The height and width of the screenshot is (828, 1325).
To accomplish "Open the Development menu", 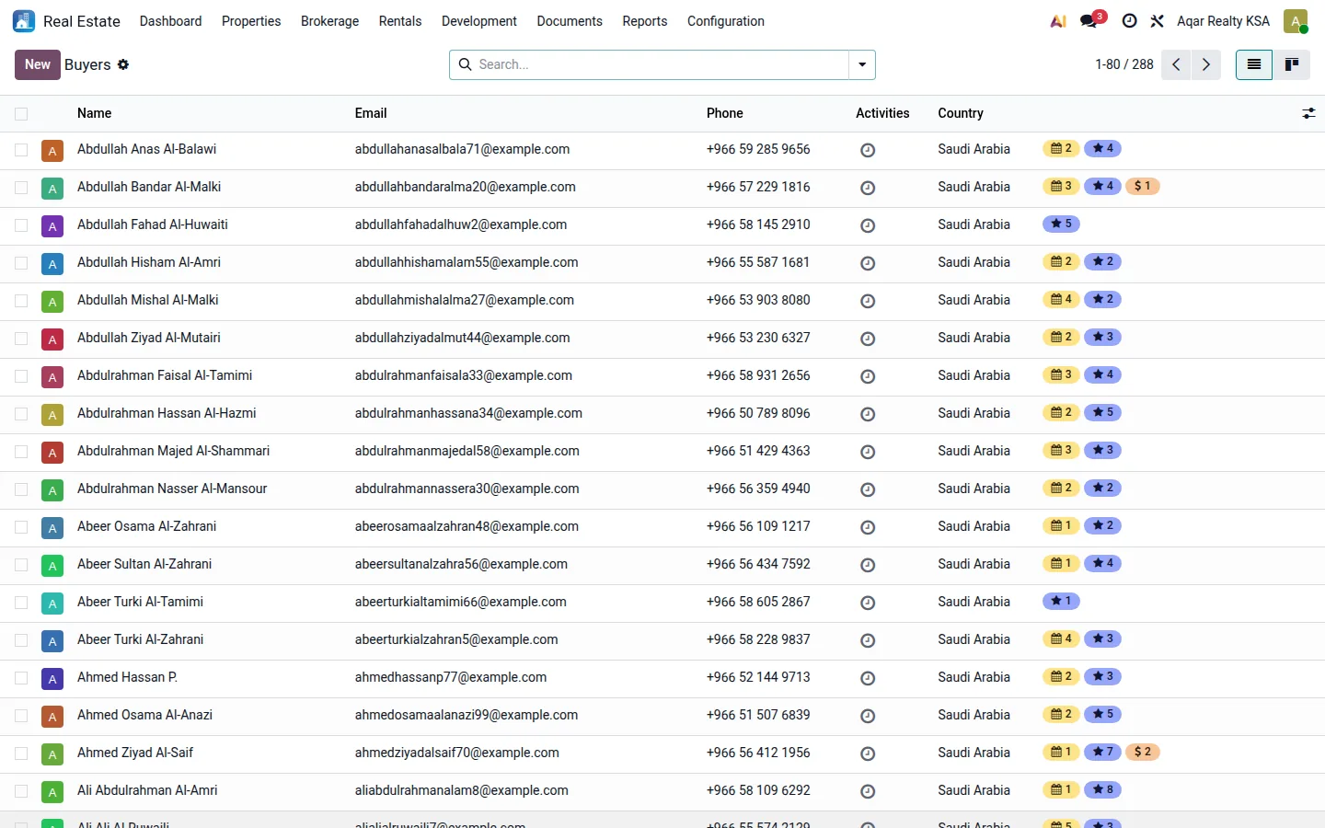I will coord(479,21).
